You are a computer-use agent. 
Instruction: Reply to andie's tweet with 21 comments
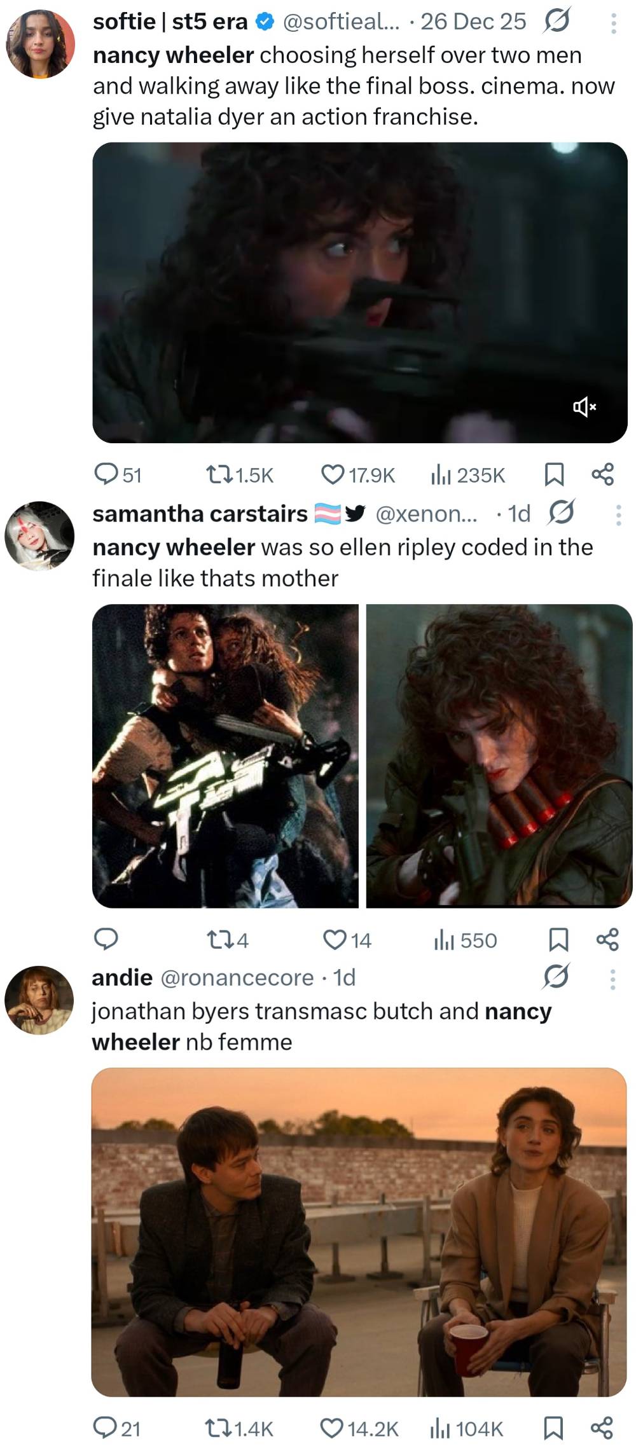[116, 1429]
